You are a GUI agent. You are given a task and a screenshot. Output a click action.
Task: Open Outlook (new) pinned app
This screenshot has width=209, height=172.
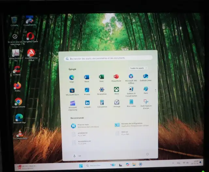(x=146, y=78)
